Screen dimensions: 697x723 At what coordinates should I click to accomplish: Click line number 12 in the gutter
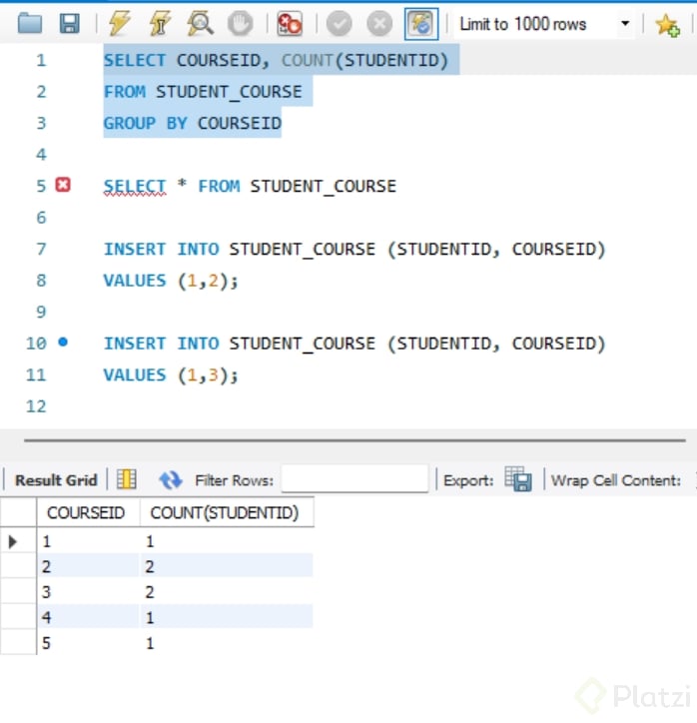pos(36,406)
